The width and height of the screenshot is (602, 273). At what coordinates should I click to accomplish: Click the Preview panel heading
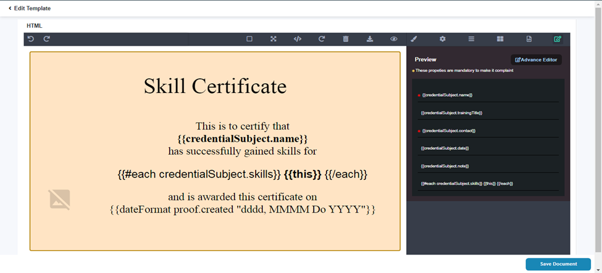coord(425,59)
